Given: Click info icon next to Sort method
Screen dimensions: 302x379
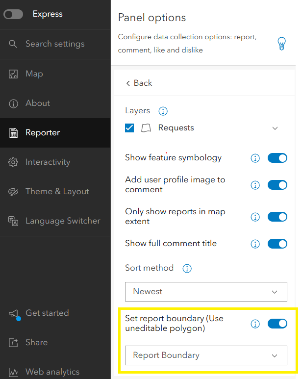Looking at the screenshot, I should 187,269.
